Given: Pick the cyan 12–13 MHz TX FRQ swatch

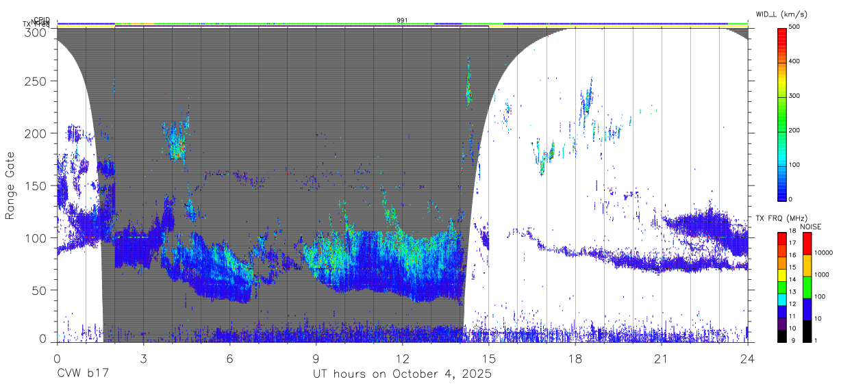Looking at the screenshot, I should [x=781, y=299].
